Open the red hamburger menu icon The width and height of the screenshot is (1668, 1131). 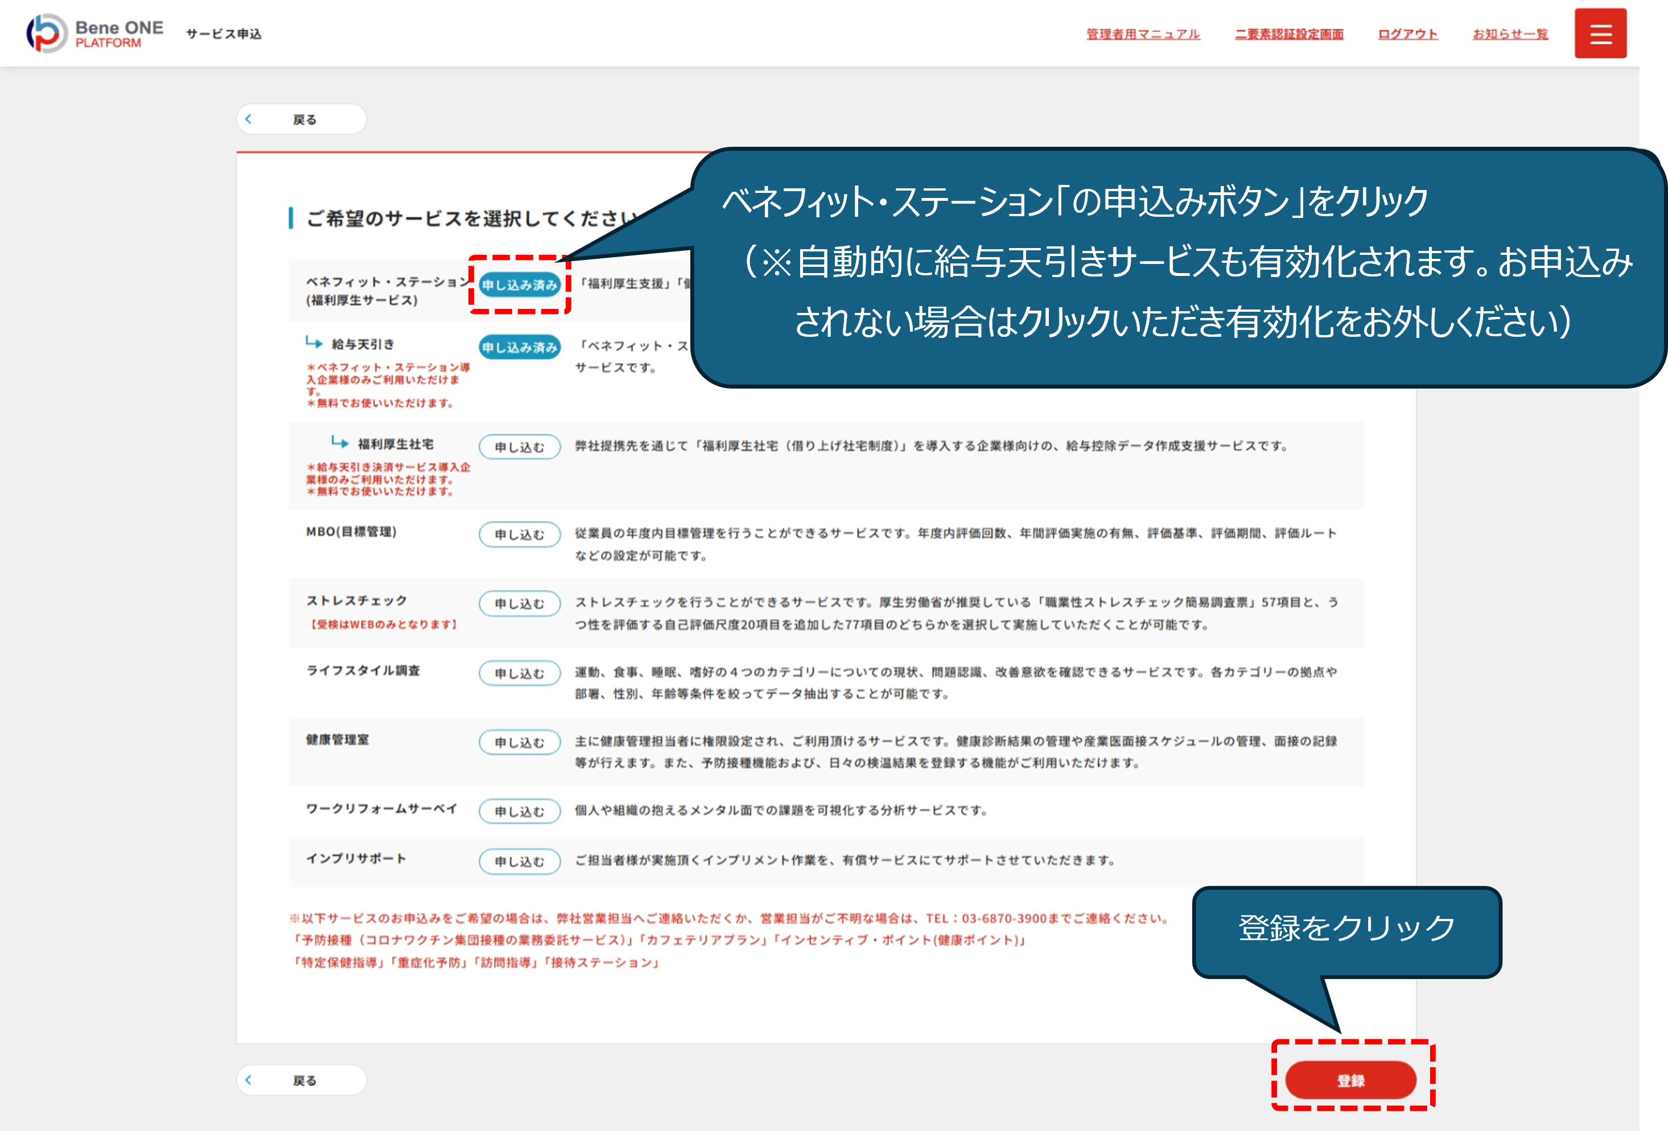coord(1600,34)
